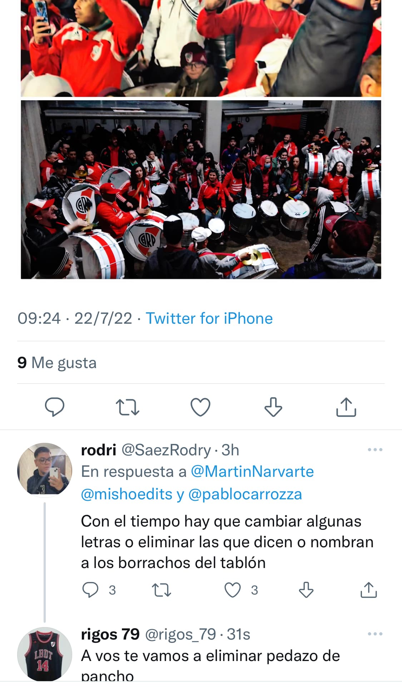Open @mishoedits profile mention

(x=126, y=494)
